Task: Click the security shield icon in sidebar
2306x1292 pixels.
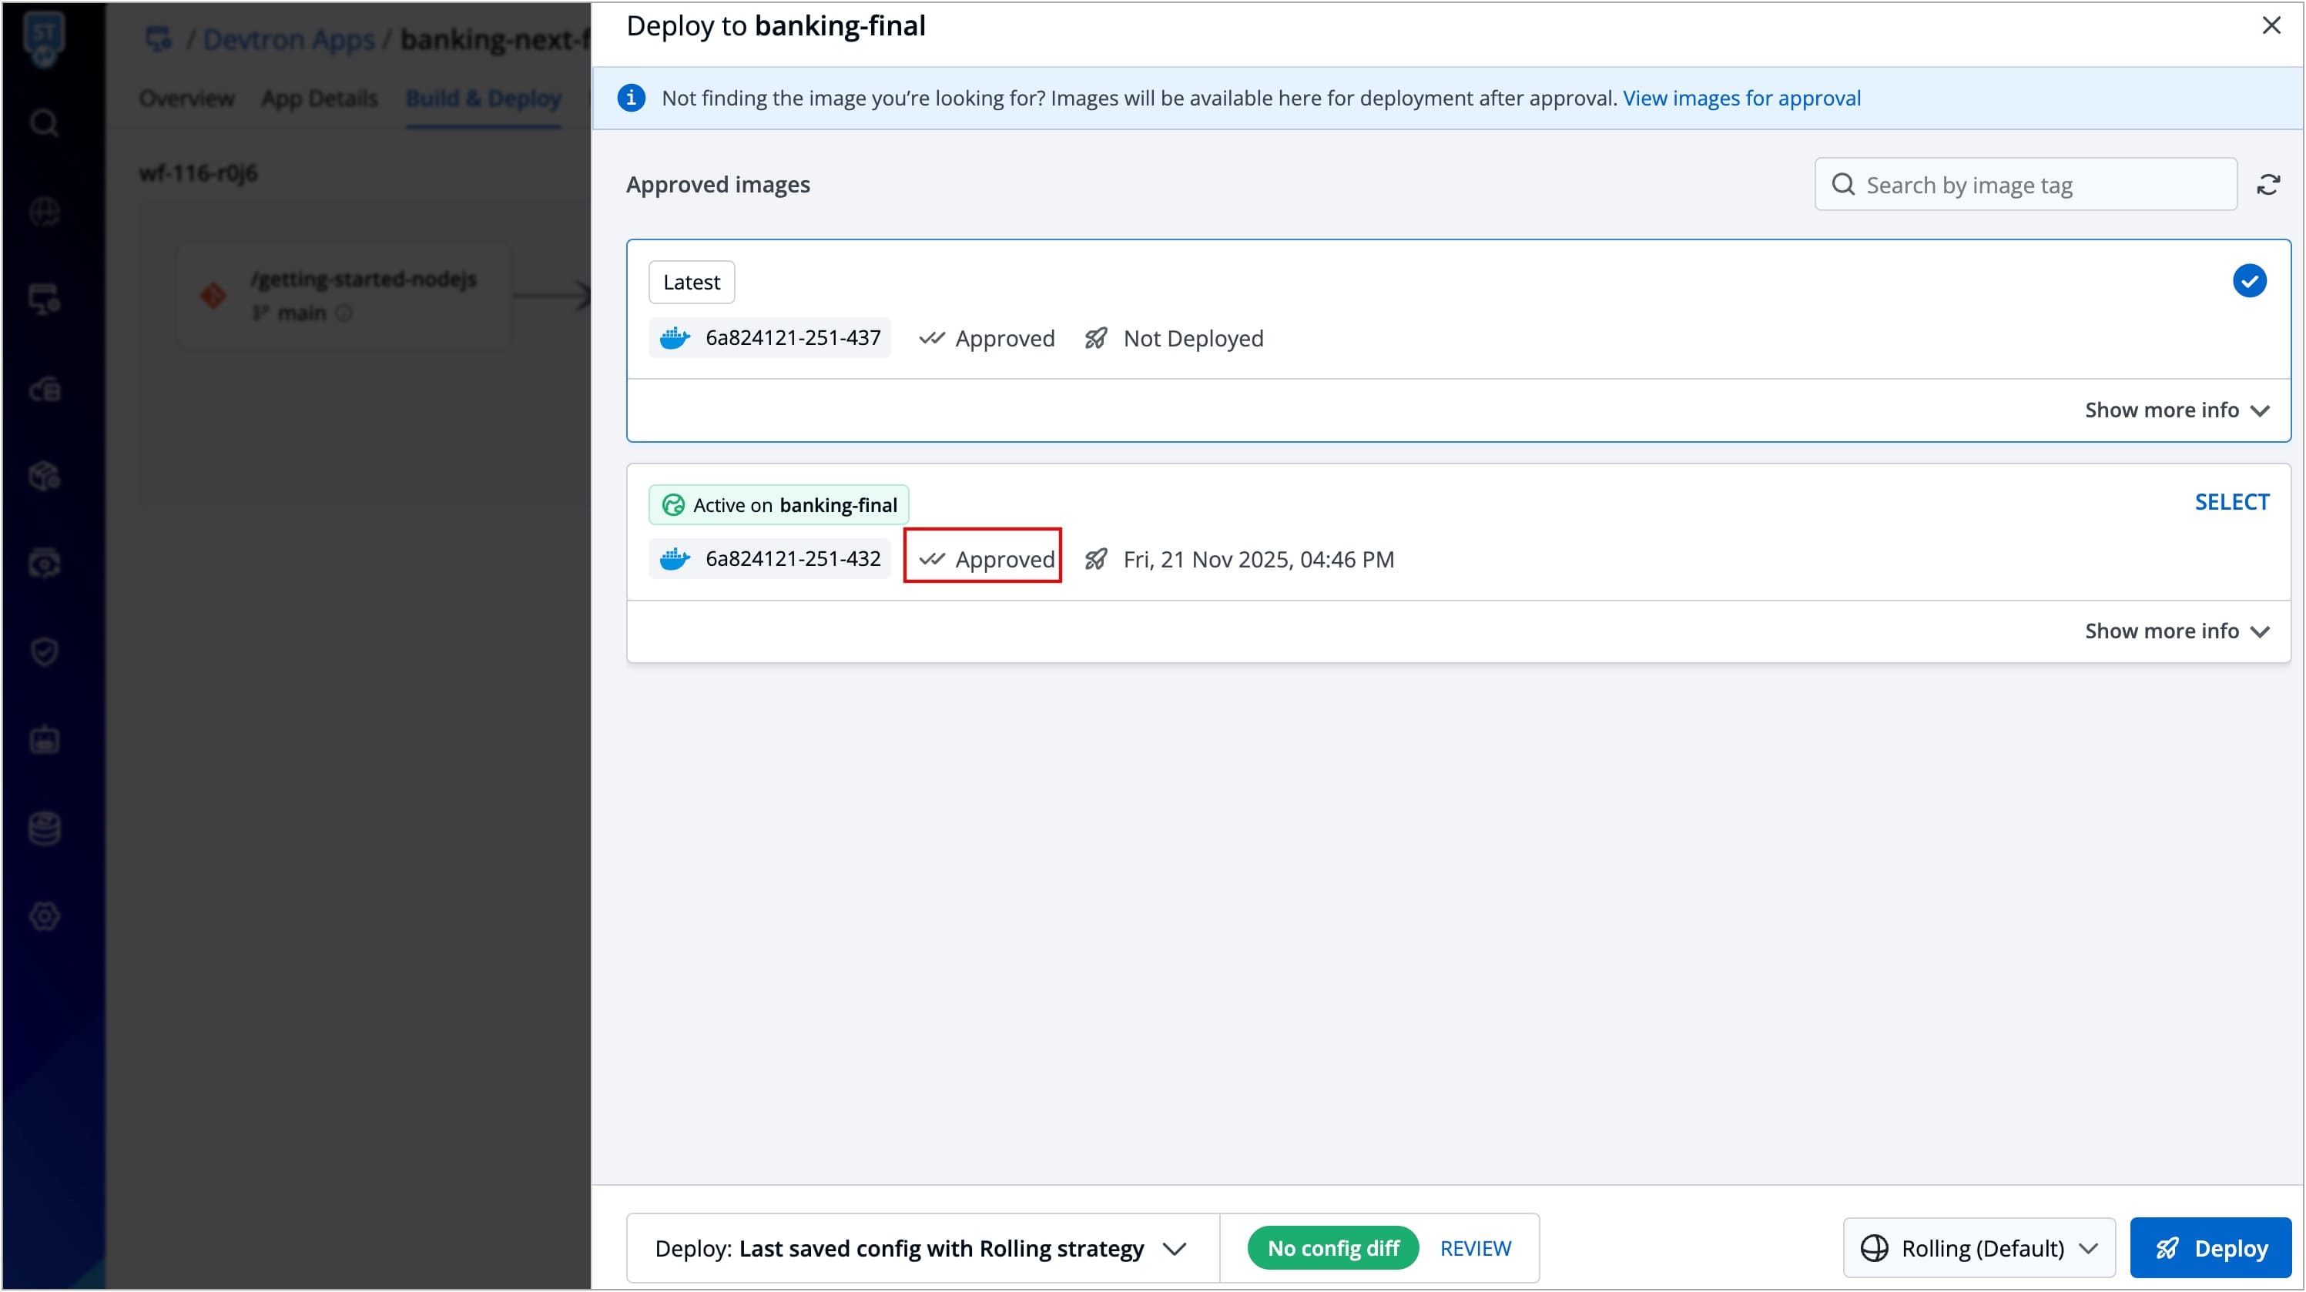Action: (x=44, y=651)
